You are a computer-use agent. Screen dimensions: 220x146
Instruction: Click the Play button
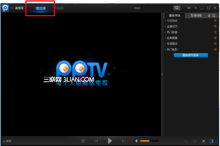110,141
